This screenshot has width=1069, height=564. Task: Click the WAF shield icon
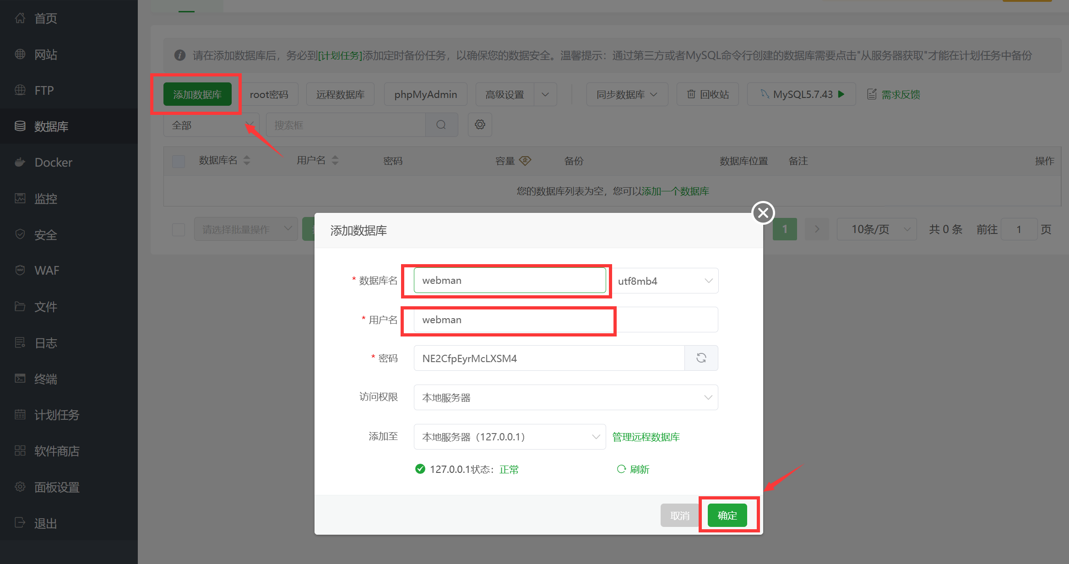coord(20,270)
